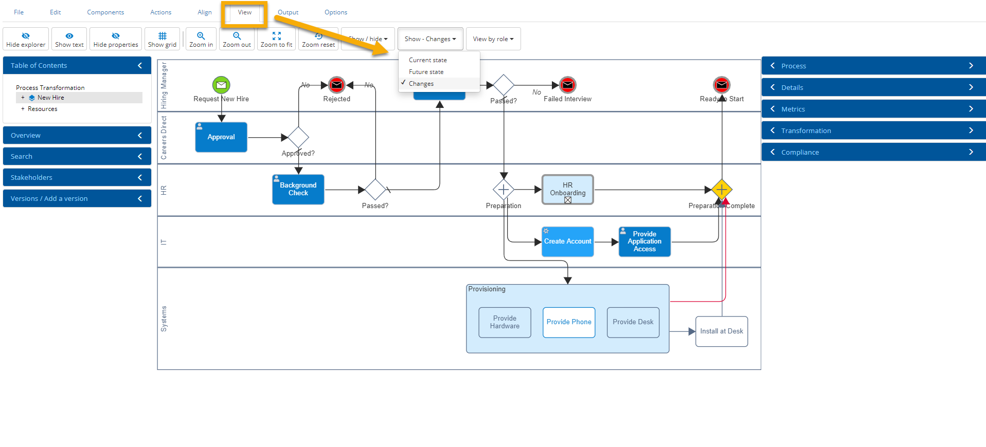The image size is (986, 447).
Task: Open the View by role dropdown
Action: pyautogui.click(x=493, y=39)
